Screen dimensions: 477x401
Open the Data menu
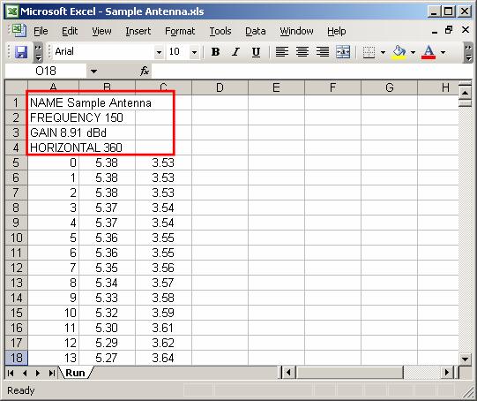tap(255, 31)
